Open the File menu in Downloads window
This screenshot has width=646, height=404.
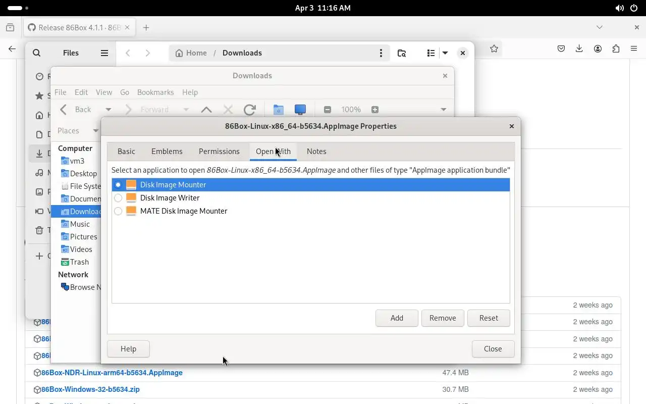61,92
